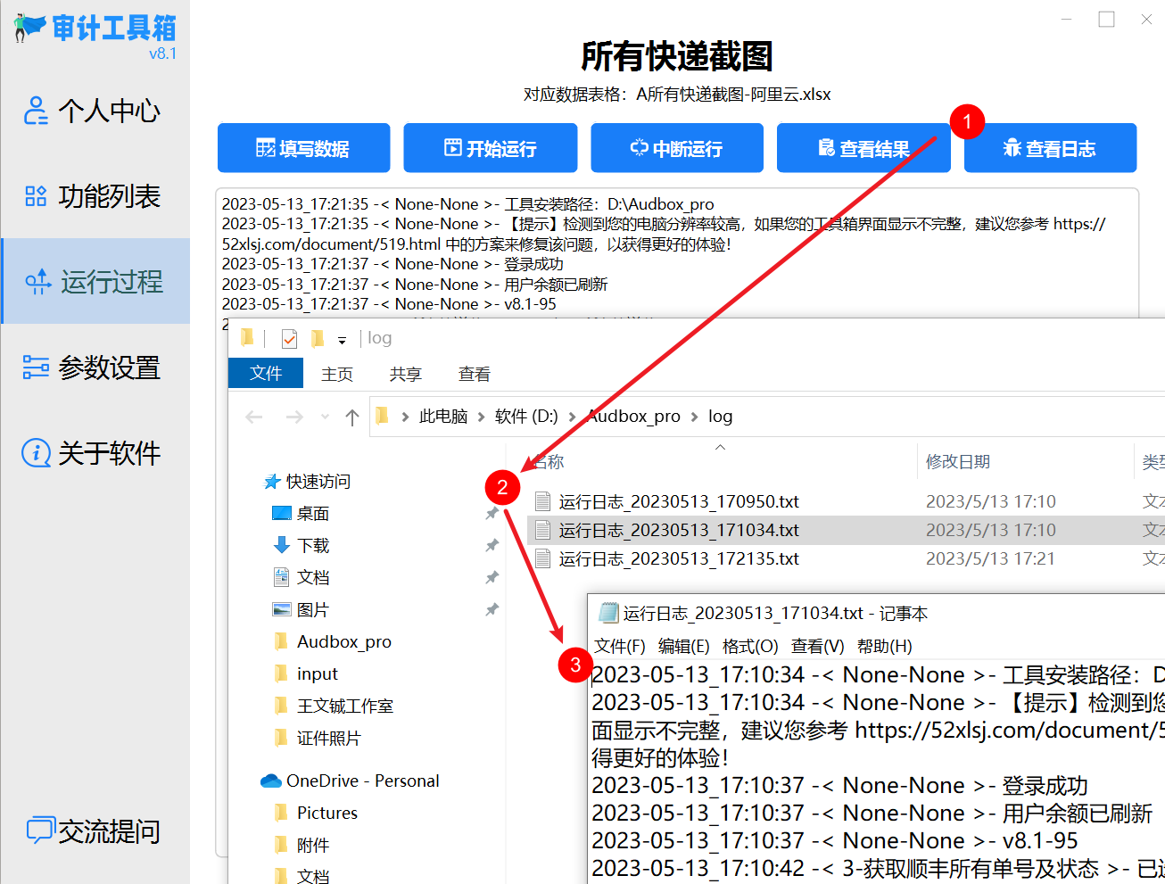The height and width of the screenshot is (884, 1165).
Task: Click the 中断运行 button
Action: point(676,147)
